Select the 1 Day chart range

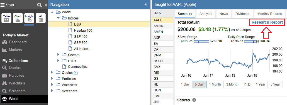click(x=185, y=84)
